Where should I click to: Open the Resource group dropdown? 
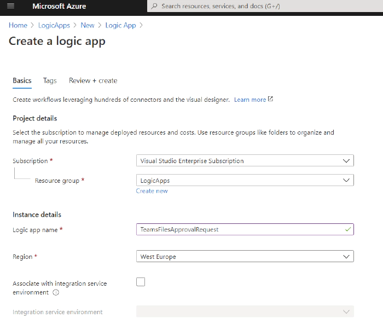pos(245,180)
